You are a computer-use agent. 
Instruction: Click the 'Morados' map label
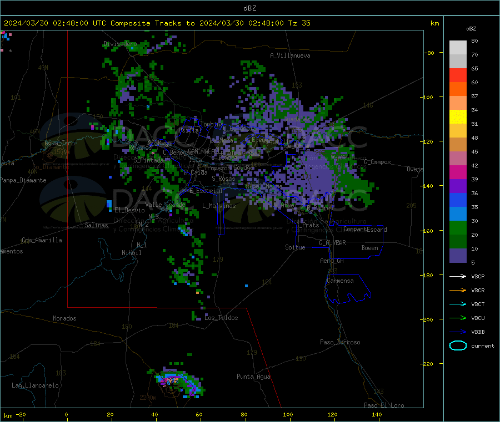(x=64, y=318)
